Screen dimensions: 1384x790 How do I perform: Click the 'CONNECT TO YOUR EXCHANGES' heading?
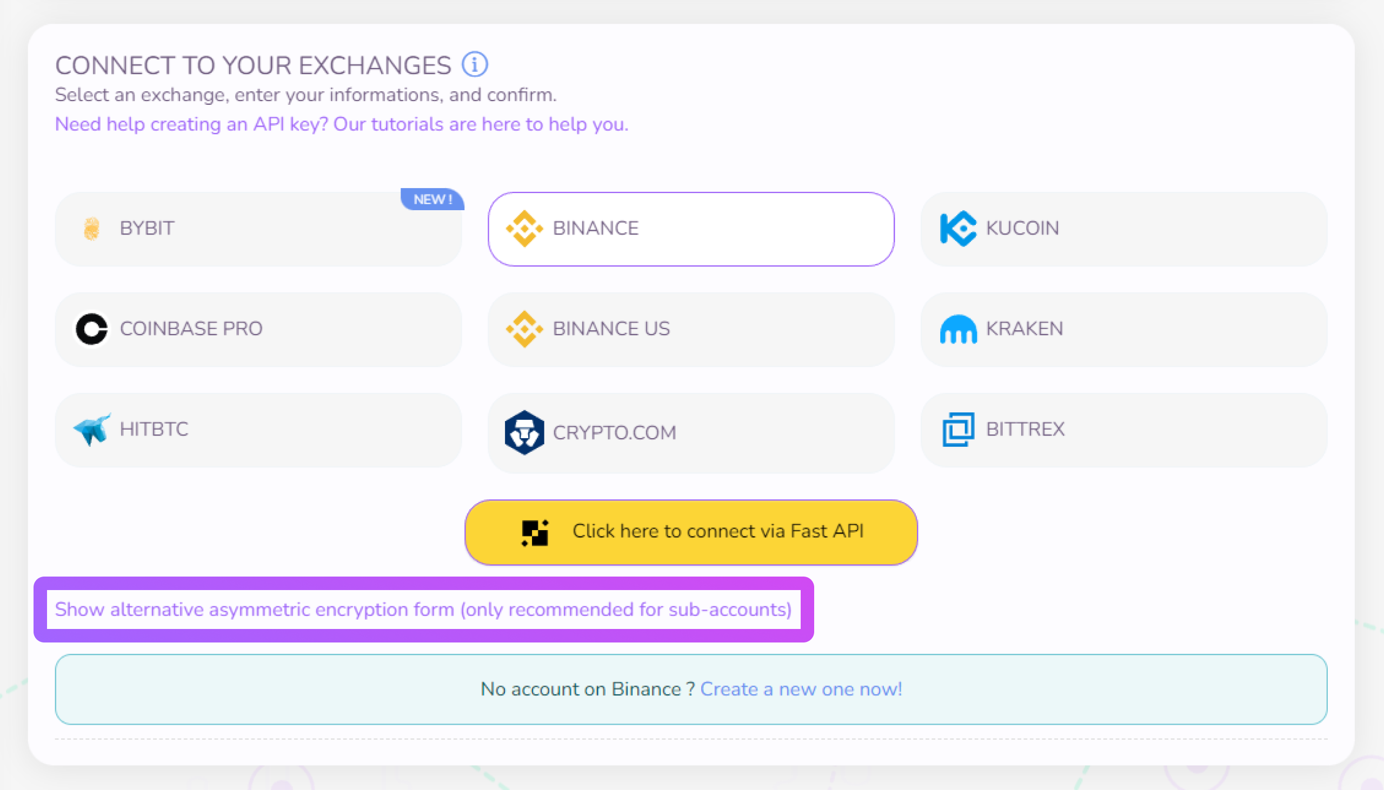[x=253, y=65]
